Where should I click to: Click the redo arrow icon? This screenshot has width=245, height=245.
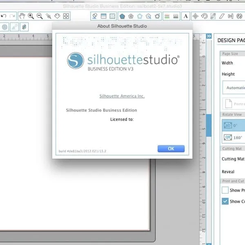click(12, 16)
